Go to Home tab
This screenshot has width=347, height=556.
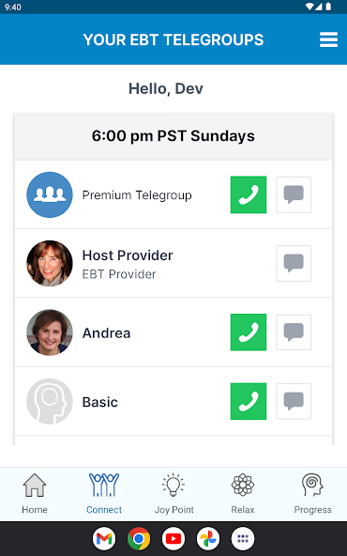pos(35,494)
